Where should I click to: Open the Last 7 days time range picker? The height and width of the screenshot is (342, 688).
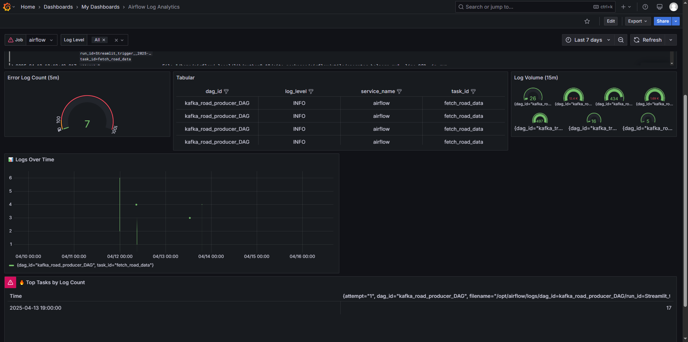tap(588, 40)
